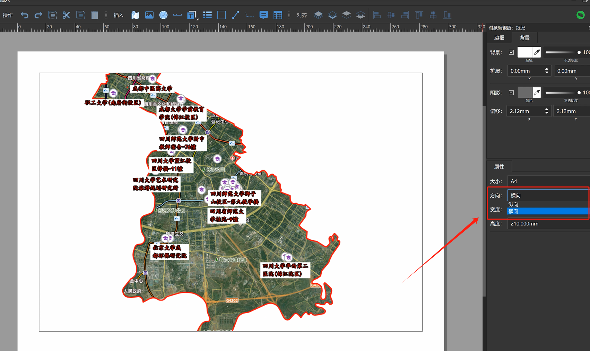
Task: Click the 成都中医药大学 map label
Action: tap(152, 88)
